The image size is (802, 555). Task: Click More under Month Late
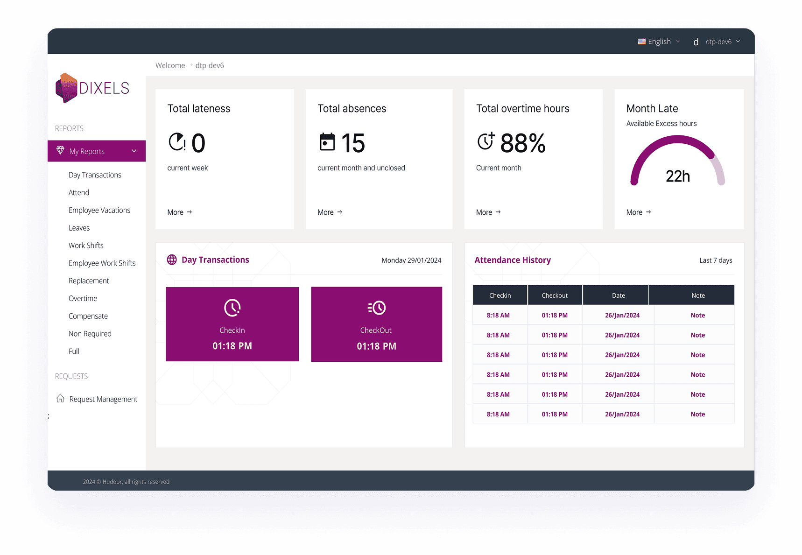tap(638, 212)
